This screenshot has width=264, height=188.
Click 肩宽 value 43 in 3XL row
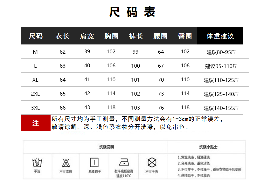pos(87,107)
